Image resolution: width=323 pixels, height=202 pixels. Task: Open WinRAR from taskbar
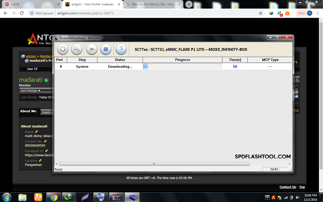(116, 197)
